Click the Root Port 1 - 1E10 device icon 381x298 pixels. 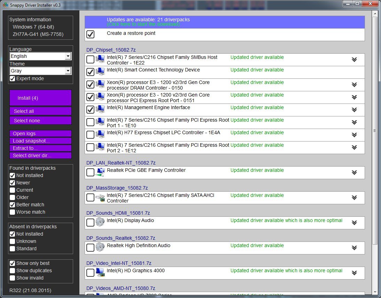point(100,122)
